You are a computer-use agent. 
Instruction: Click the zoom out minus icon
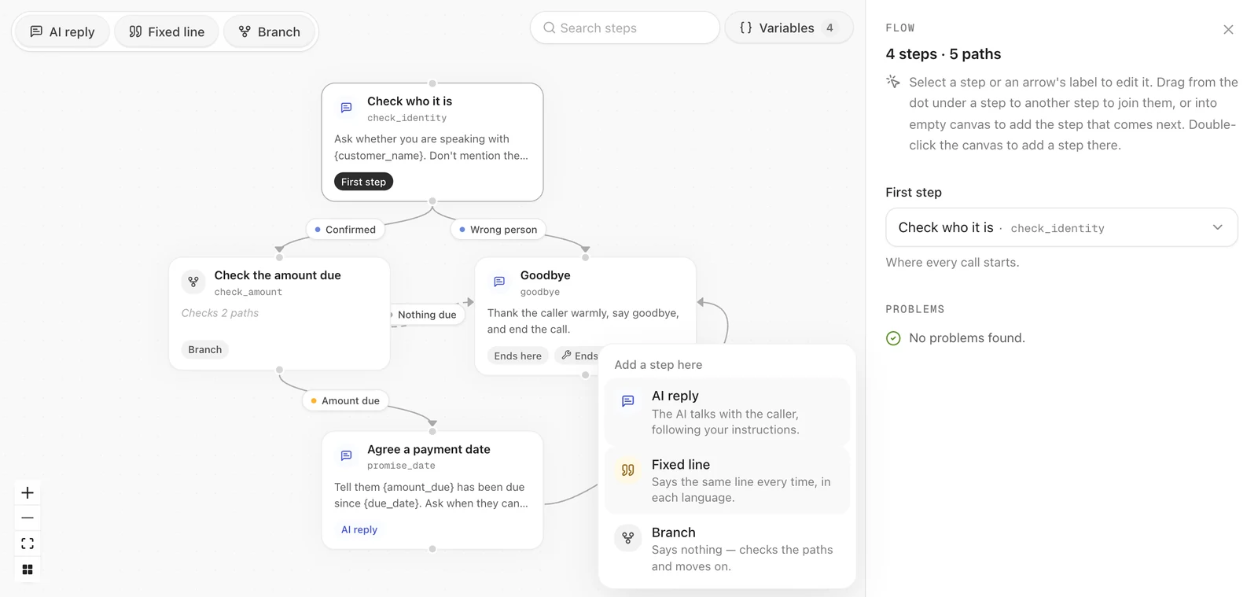click(x=28, y=518)
